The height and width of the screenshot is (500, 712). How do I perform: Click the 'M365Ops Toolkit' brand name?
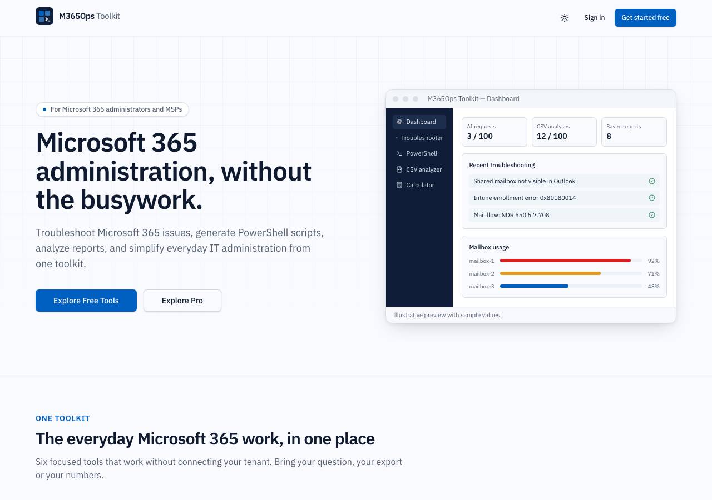(90, 16)
